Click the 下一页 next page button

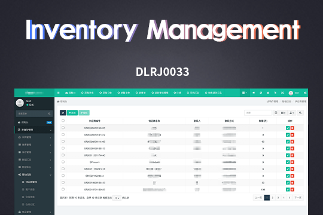[298, 198]
